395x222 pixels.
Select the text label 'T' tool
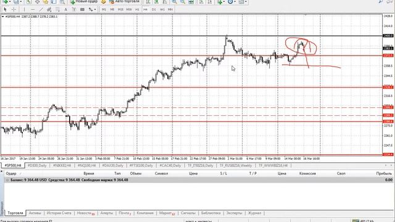point(74,9)
